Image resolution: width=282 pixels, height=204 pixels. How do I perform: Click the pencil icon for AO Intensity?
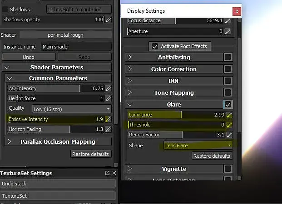click(108, 88)
